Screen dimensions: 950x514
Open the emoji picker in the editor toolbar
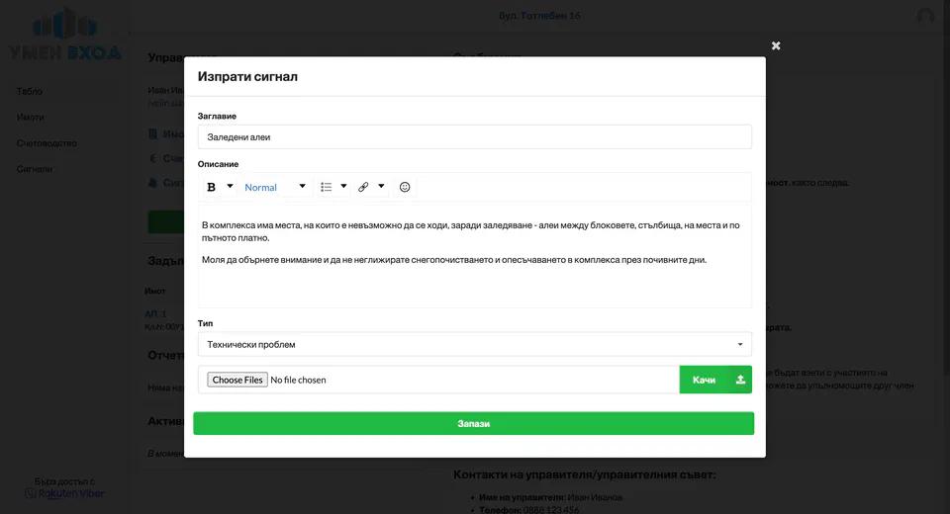pos(405,187)
